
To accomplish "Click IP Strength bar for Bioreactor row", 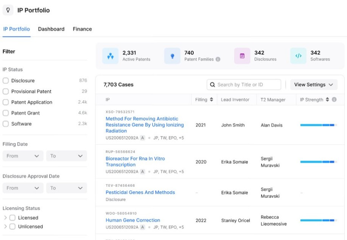I will [319, 162].
